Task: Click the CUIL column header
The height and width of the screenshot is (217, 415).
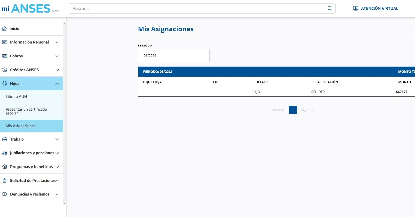Action: click(x=216, y=82)
